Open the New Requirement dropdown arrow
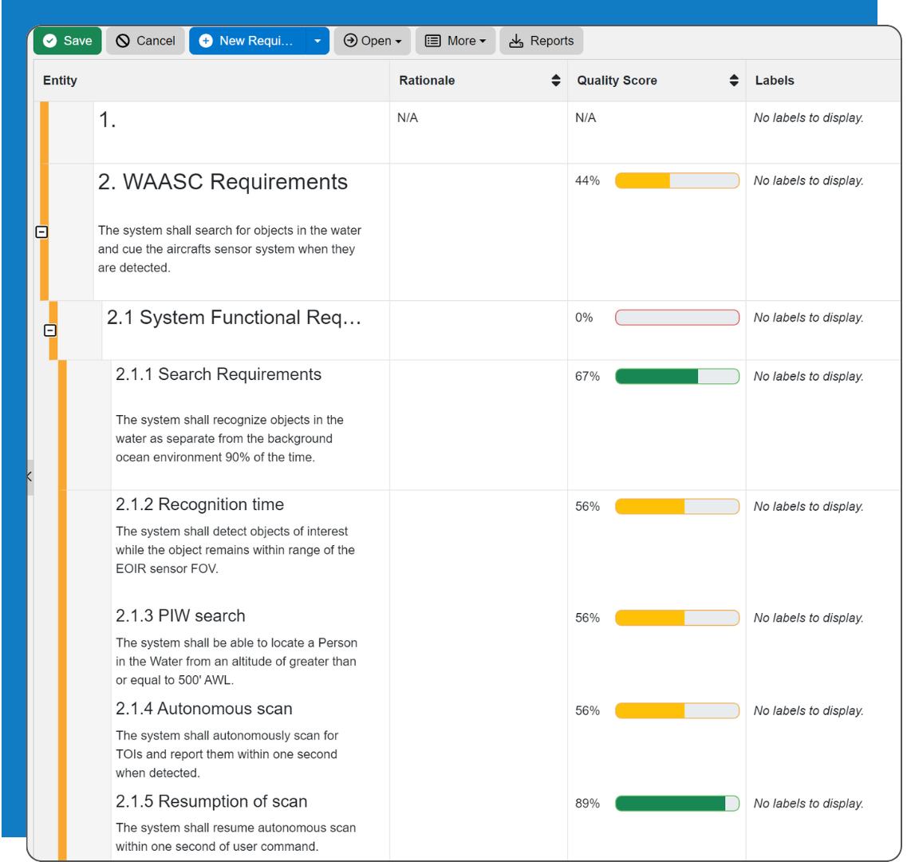The image size is (907, 862). [317, 41]
